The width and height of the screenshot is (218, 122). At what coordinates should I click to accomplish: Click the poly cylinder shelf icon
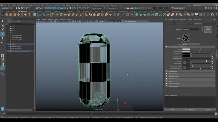click(x=15, y=15)
